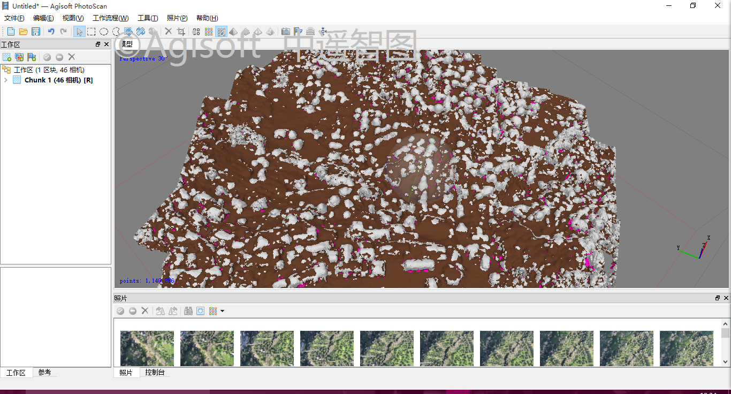Switch to the 控制台 console tab
The height and width of the screenshot is (394, 731).
(x=155, y=373)
